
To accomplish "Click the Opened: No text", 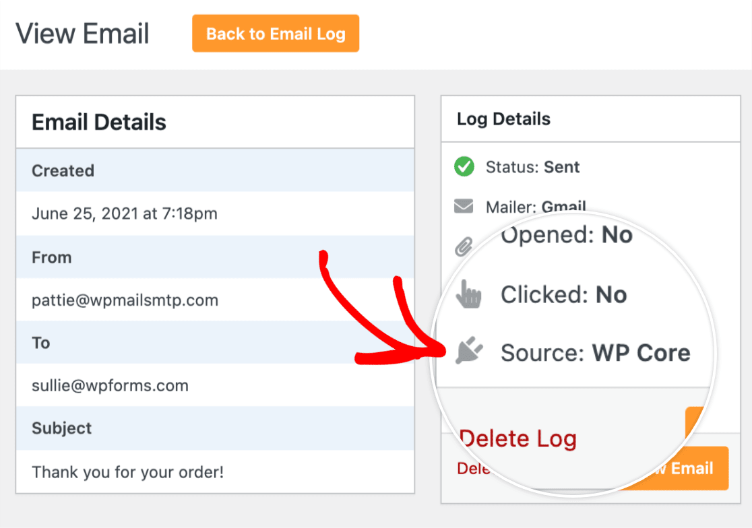I will (567, 235).
